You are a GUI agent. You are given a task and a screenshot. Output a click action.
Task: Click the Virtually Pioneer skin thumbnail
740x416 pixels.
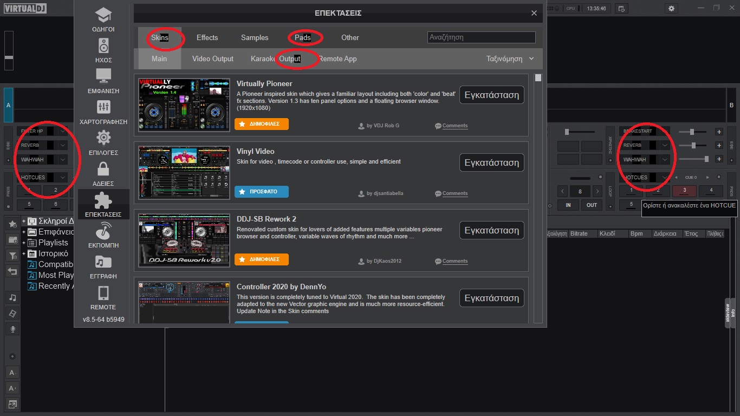tap(184, 105)
